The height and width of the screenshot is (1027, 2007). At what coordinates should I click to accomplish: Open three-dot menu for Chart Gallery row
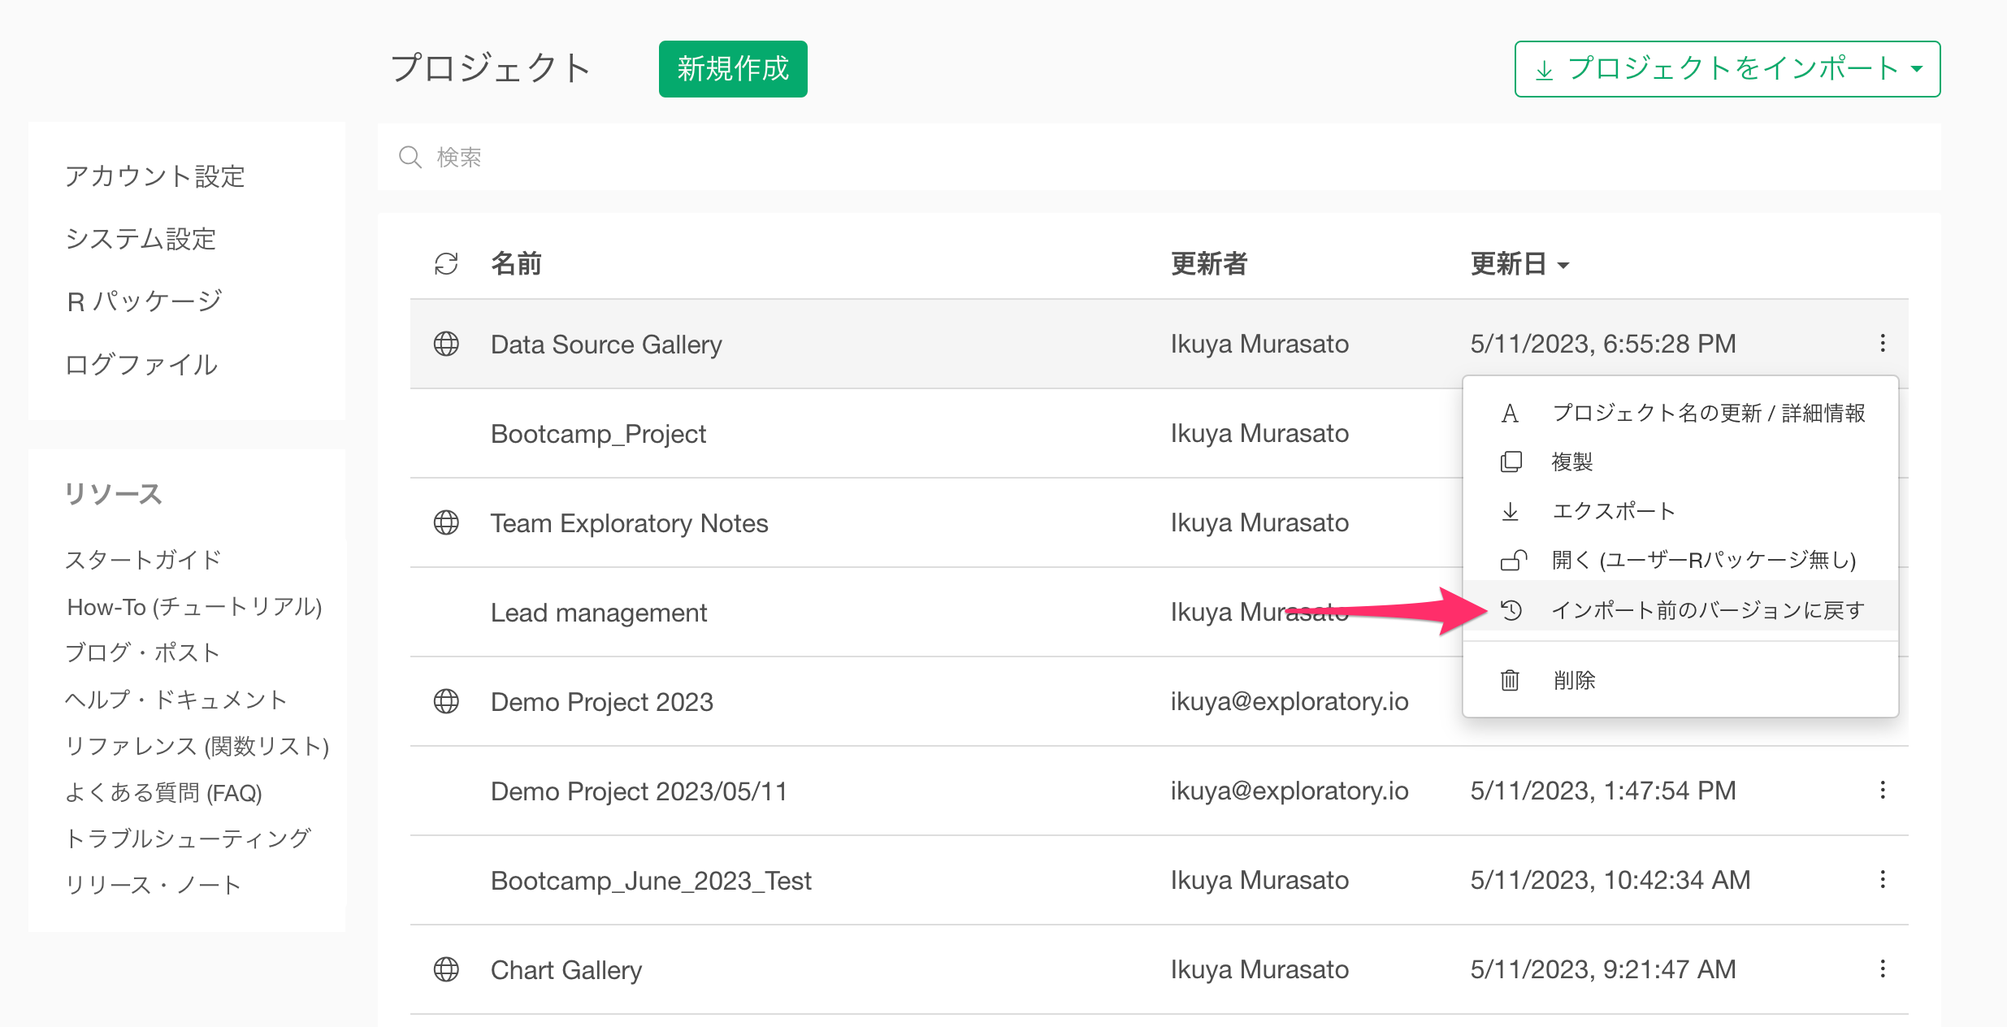click(x=1882, y=968)
